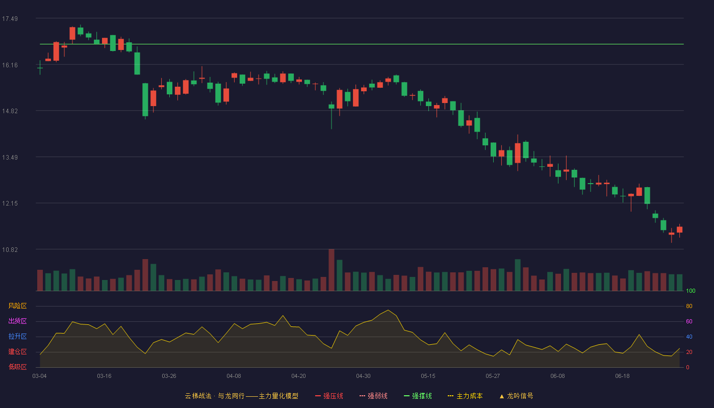Click the 03-04 date label
714x408 pixels.
39,376
